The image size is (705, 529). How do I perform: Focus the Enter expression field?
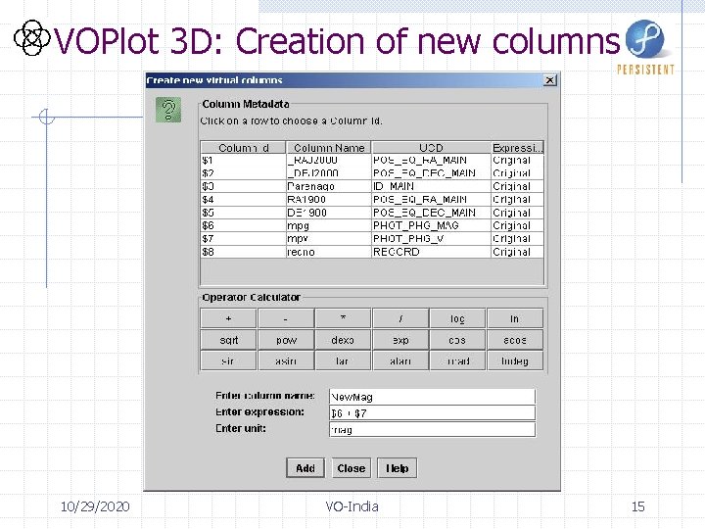coord(432,412)
